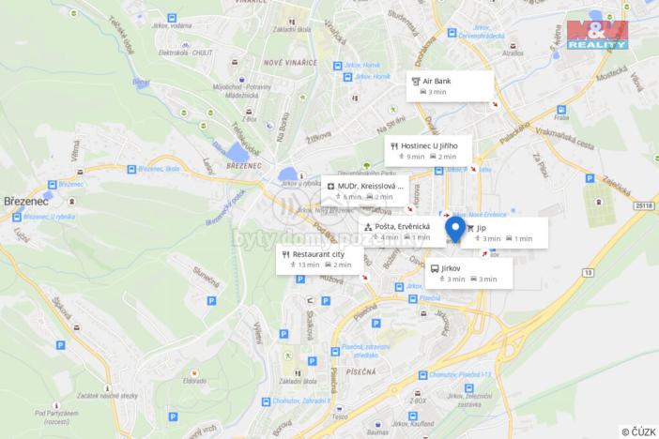
Task: Click the M&M Reality logo
Action: click(x=597, y=36)
